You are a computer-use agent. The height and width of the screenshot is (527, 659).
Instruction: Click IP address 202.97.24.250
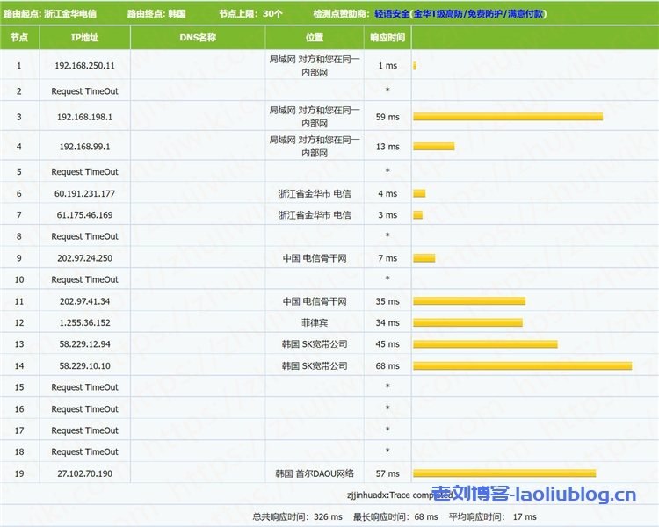point(84,258)
